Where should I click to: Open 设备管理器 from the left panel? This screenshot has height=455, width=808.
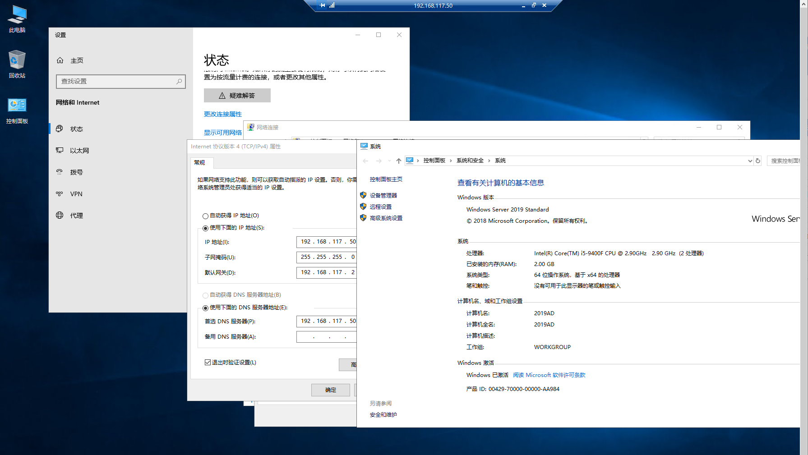pos(383,196)
